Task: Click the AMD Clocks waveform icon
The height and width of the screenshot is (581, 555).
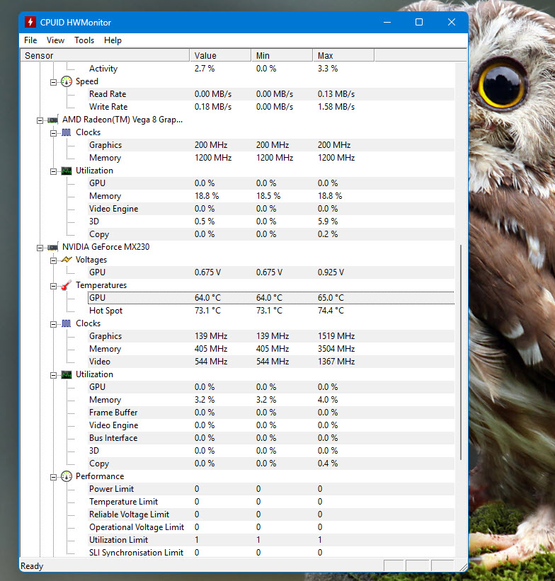Action: (x=67, y=132)
